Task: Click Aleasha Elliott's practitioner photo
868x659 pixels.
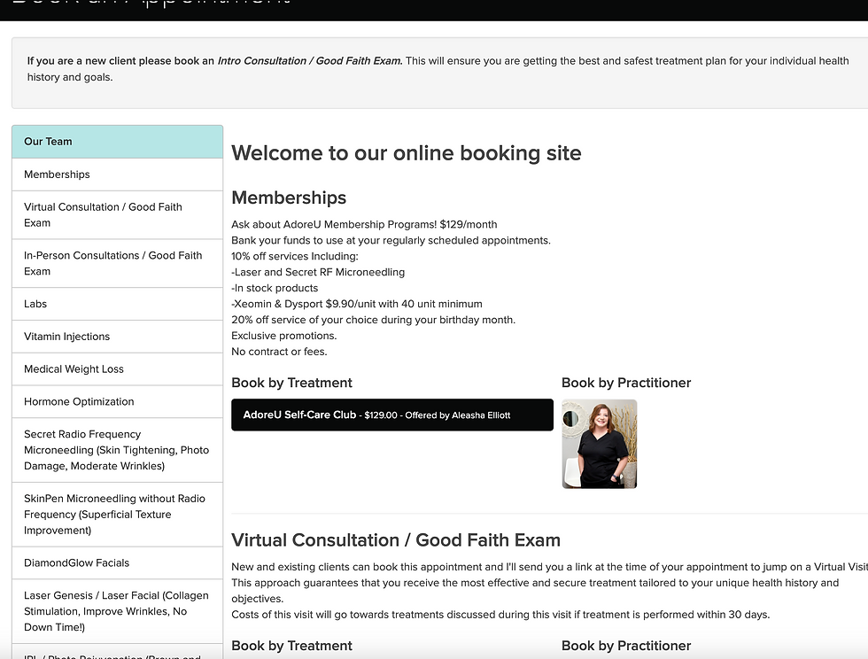Action: (600, 444)
